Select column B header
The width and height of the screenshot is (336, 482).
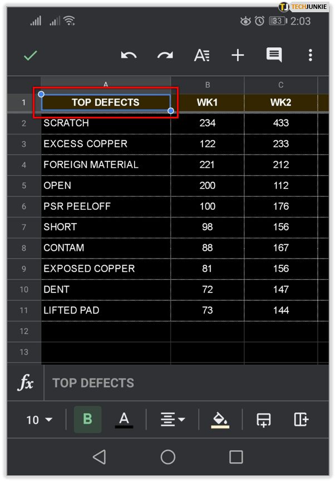coord(207,85)
